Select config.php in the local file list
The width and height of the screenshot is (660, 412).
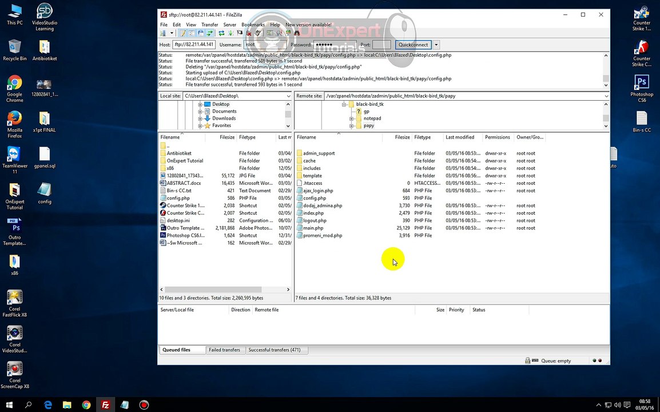(178, 198)
